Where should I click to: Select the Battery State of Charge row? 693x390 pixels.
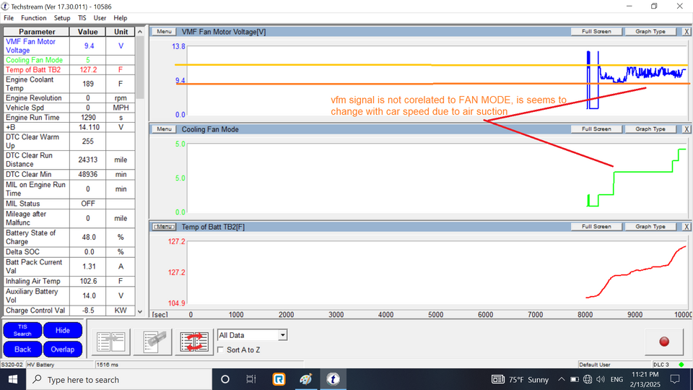(69, 238)
